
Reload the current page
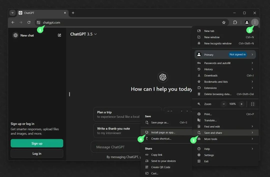pyautogui.click(x=29, y=22)
